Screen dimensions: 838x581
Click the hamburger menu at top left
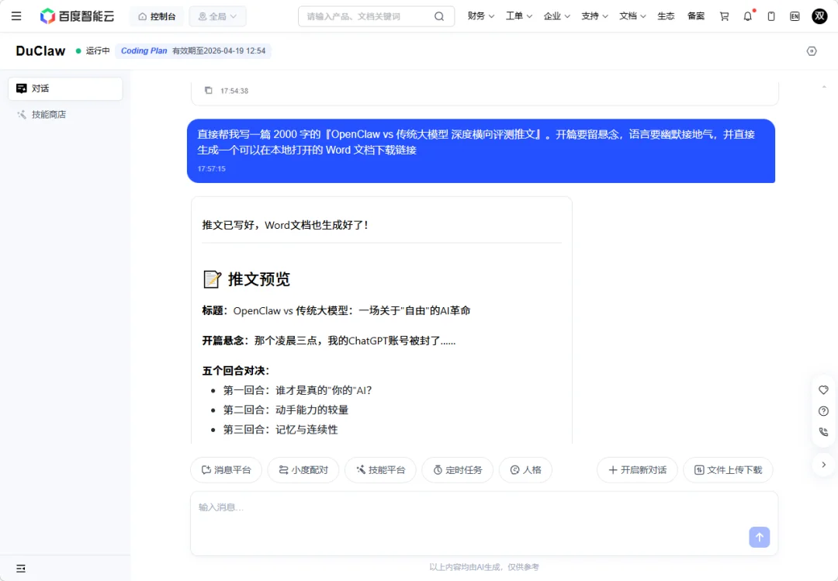point(16,16)
